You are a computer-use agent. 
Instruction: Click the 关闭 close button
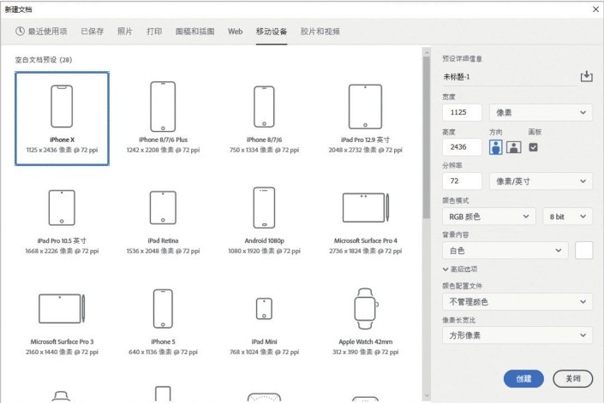click(x=573, y=379)
